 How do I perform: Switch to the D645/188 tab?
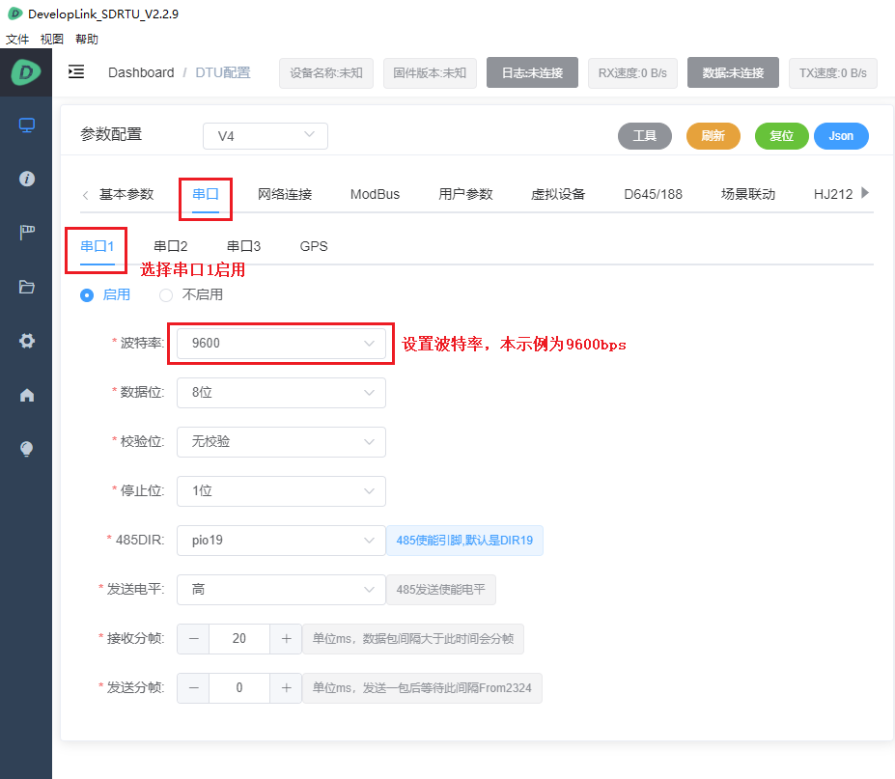coord(653,194)
